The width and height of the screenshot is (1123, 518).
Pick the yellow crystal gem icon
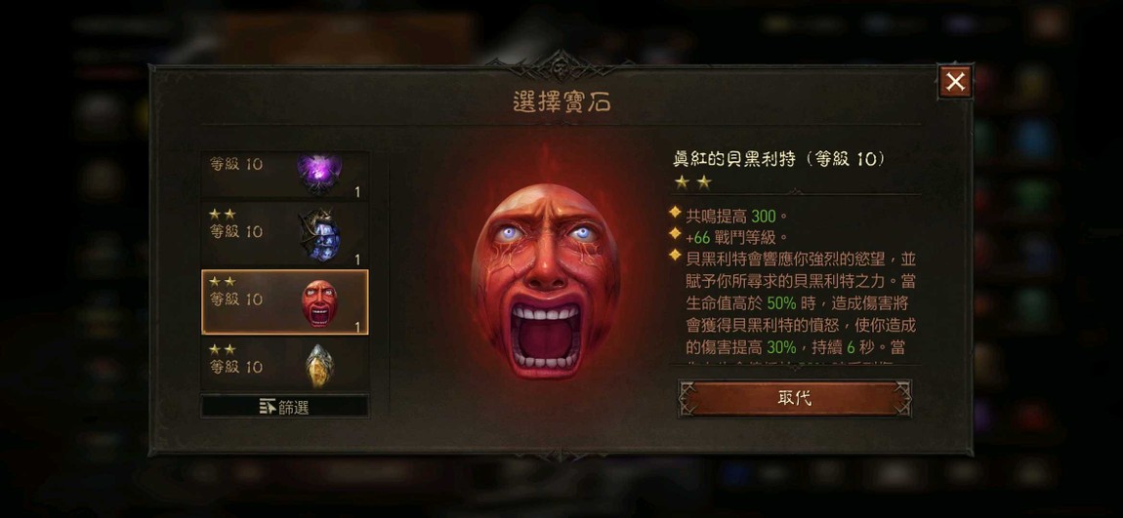[x=319, y=366]
